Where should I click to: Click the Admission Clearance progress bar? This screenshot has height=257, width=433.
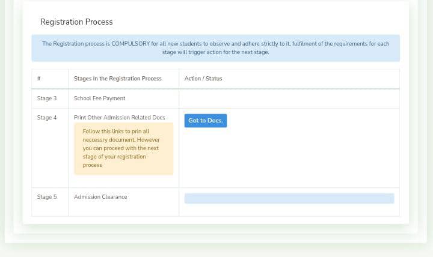tap(289, 198)
